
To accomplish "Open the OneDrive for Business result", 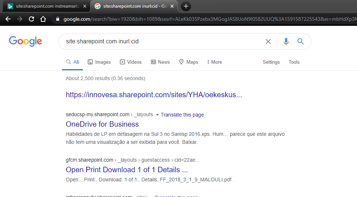I will [102, 124].
